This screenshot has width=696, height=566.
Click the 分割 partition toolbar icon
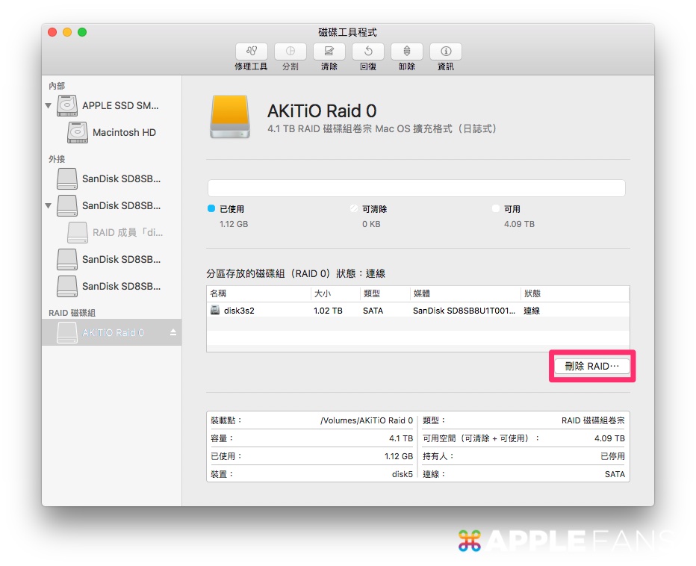pyautogui.click(x=290, y=52)
